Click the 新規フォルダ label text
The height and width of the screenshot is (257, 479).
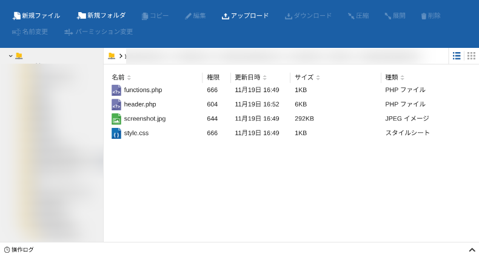(106, 15)
